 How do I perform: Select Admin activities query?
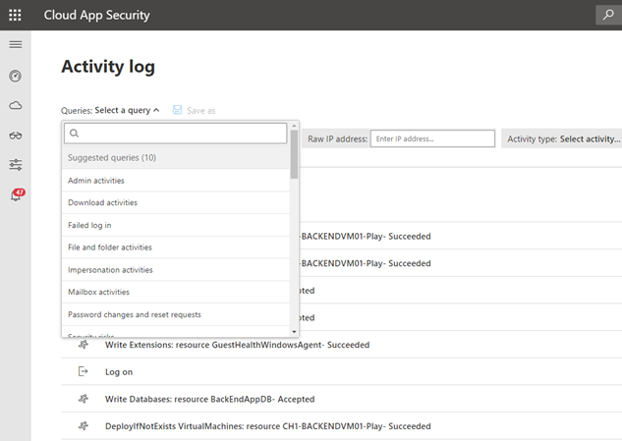pyautogui.click(x=96, y=181)
